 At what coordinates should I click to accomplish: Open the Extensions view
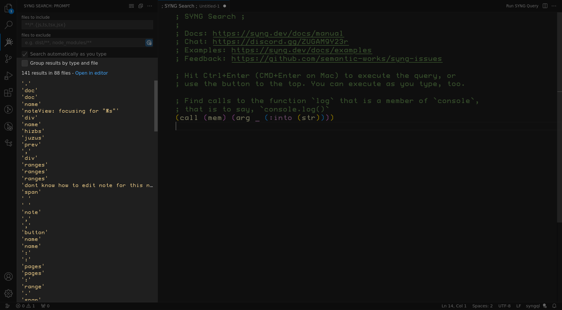[8, 93]
